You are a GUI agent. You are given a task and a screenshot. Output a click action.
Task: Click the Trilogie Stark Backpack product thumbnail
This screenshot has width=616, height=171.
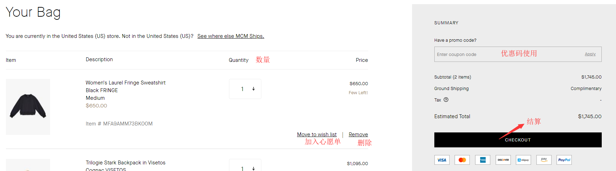pos(28,165)
